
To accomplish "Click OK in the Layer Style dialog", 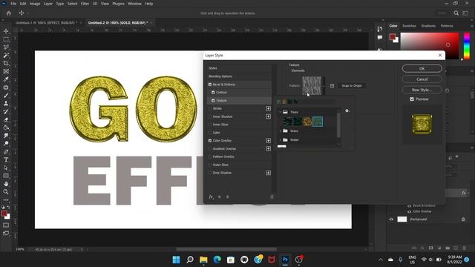I will click(x=422, y=69).
